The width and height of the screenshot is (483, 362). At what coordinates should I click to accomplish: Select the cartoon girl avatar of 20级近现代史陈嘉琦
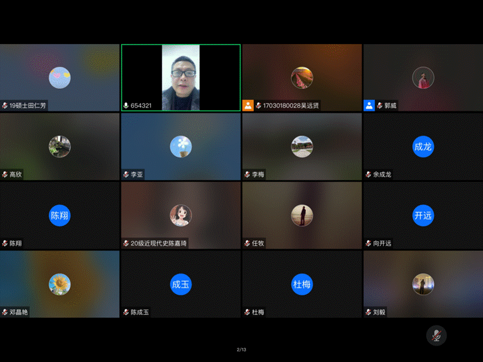click(x=181, y=216)
